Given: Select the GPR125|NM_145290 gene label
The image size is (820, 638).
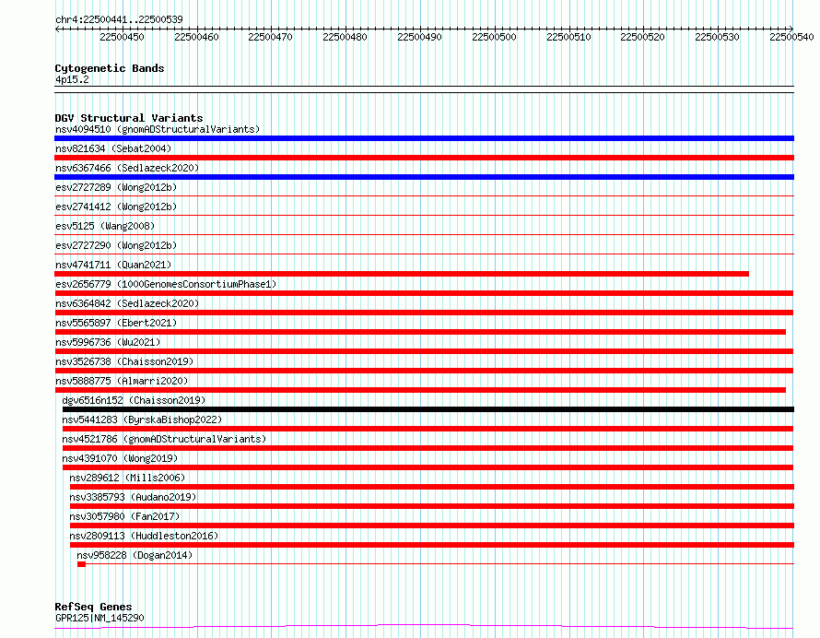Looking at the screenshot, I should (100, 618).
